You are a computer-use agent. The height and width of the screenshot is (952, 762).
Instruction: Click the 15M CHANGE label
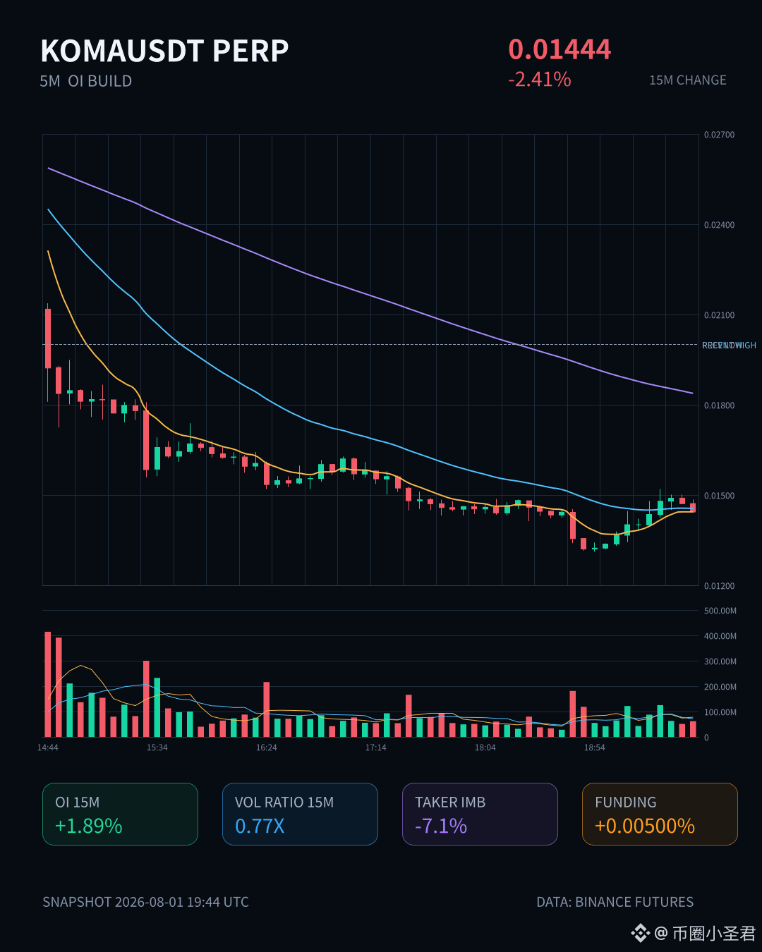tap(688, 80)
